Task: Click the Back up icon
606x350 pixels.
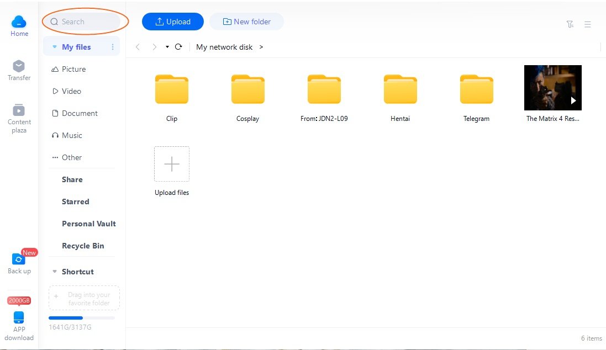Action: click(19, 259)
